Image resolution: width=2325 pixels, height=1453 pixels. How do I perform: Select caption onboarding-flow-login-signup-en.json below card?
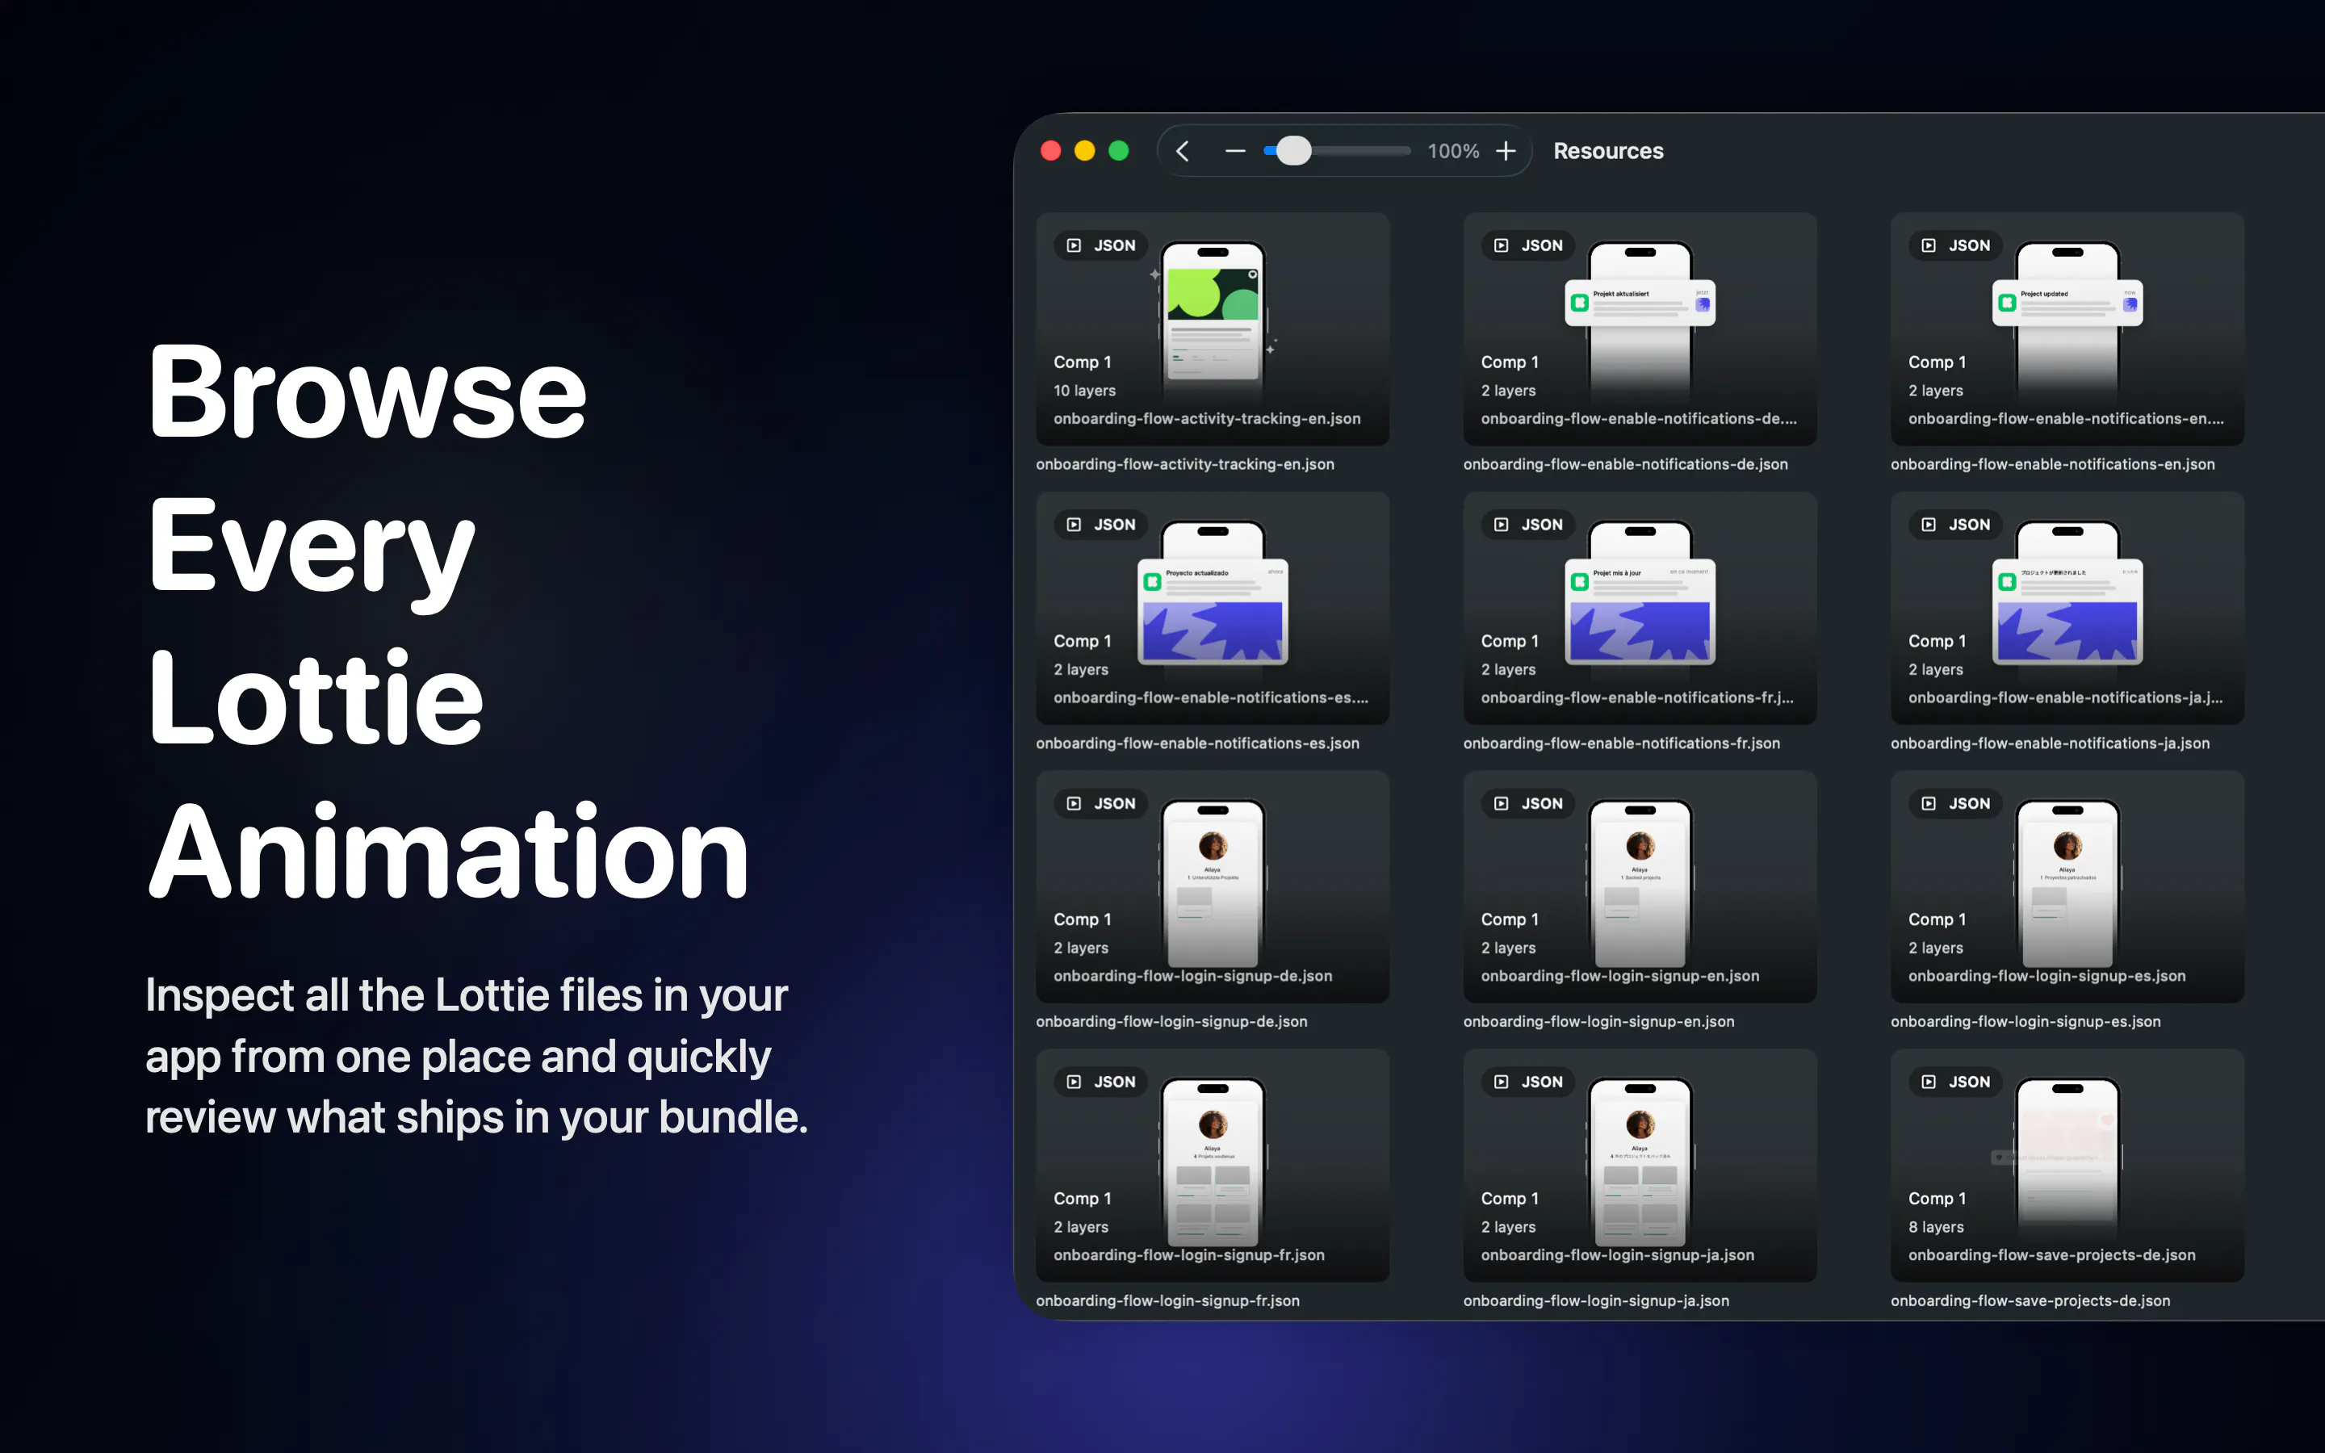(x=1598, y=1021)
